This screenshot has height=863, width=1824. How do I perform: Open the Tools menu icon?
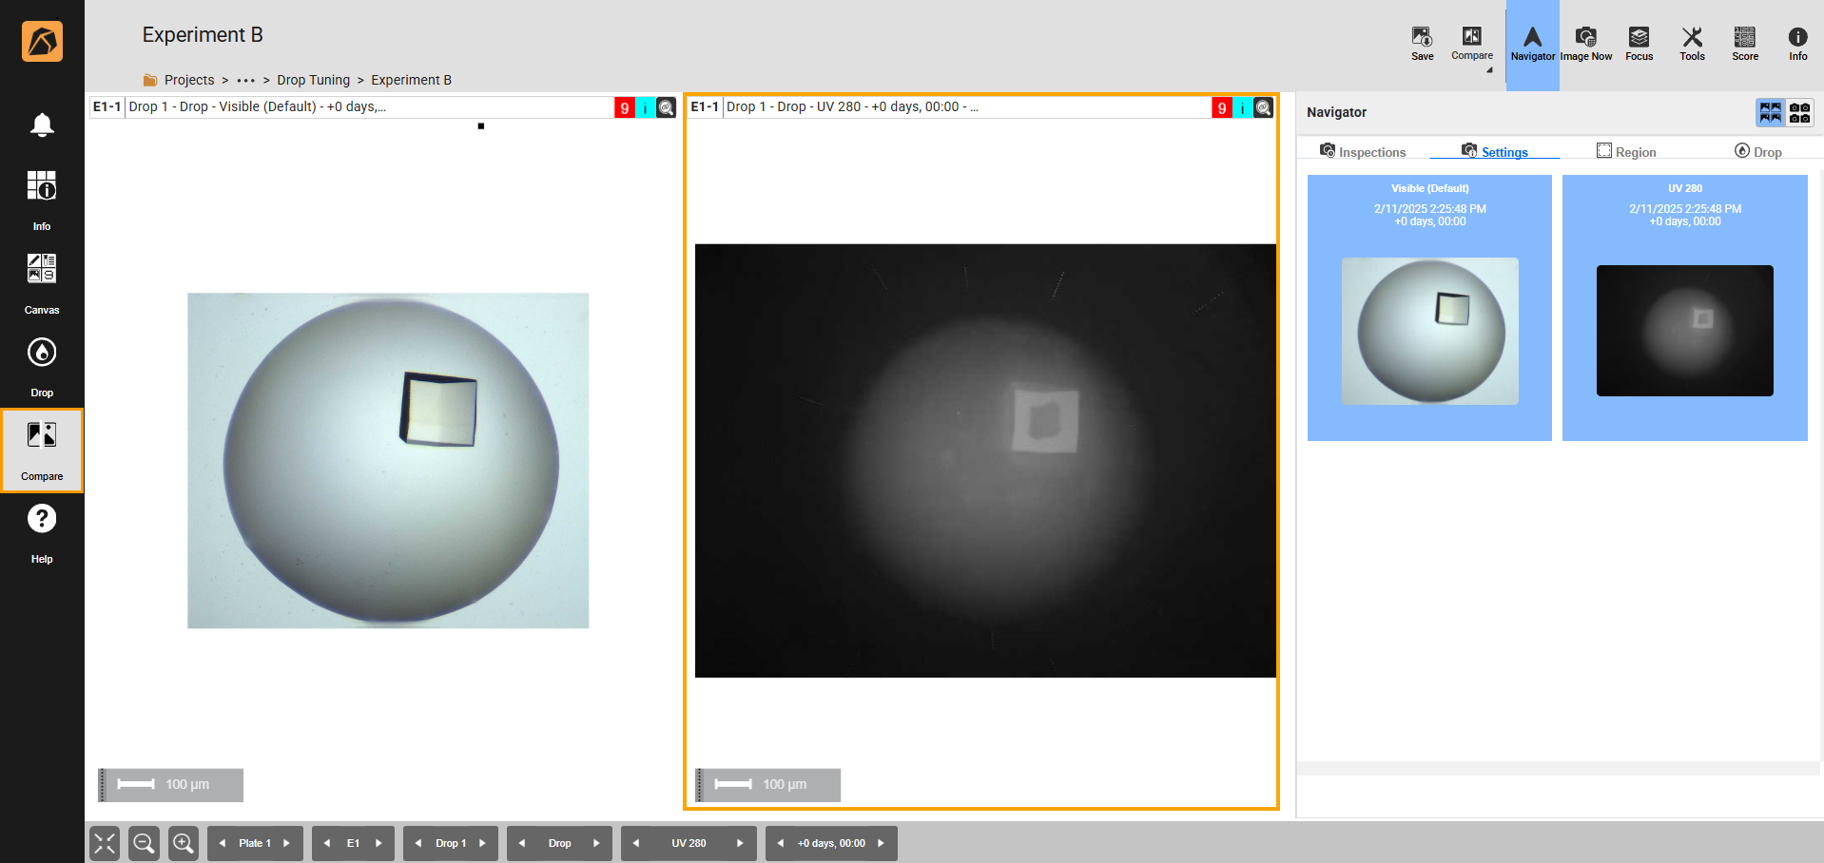[x=1692, y=43]
